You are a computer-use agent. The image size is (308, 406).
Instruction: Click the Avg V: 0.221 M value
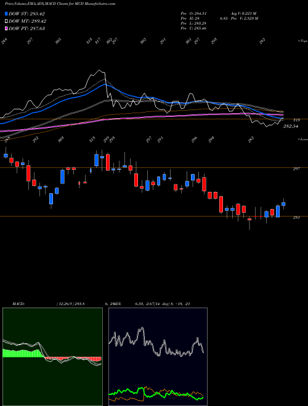tap(244, 14)
